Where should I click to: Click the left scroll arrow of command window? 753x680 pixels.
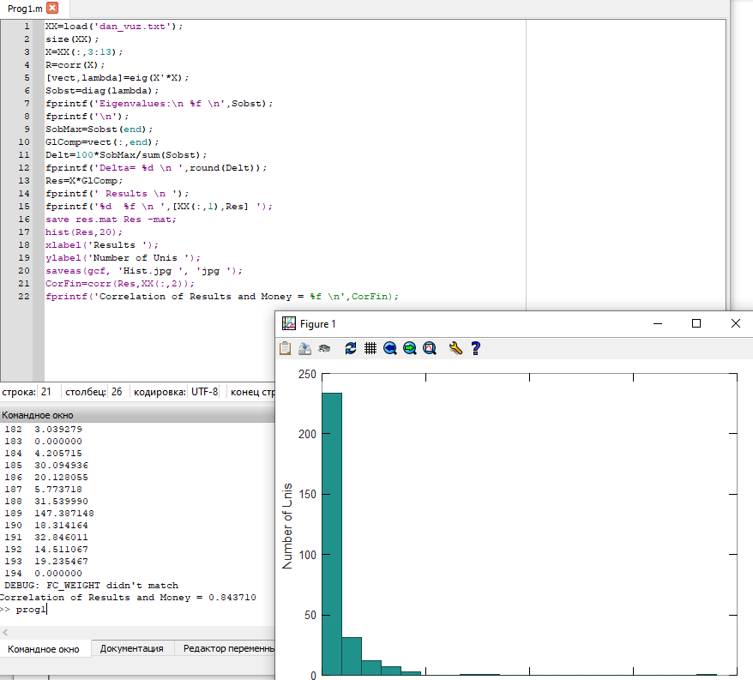click(x=6, y=632)
